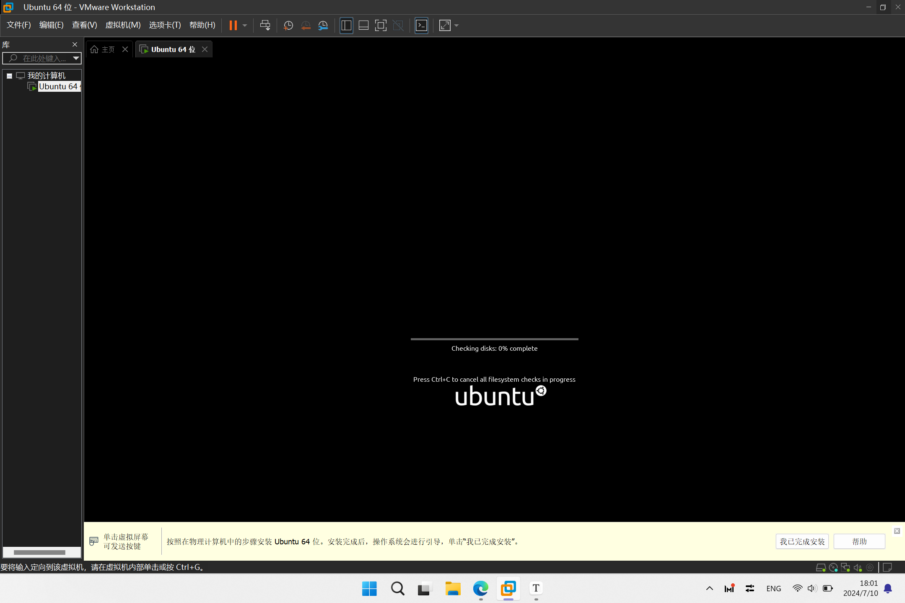
Task: Open the 编辑(E) menu
Action: 51,25
